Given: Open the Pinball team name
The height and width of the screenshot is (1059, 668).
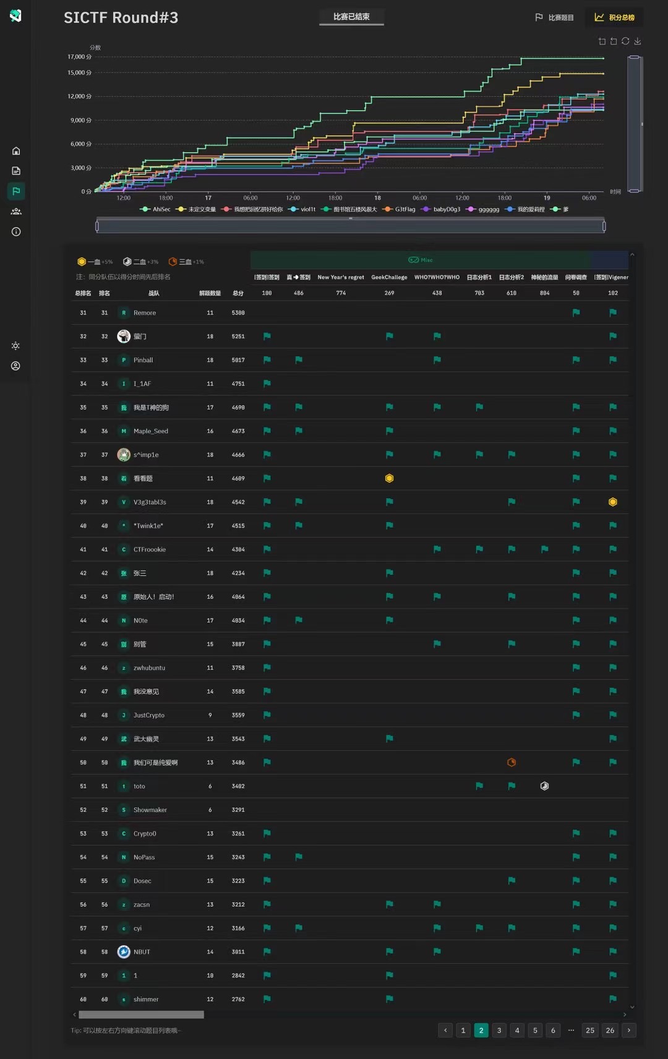Looking at the screenshot, I should [x=143, y=360].
